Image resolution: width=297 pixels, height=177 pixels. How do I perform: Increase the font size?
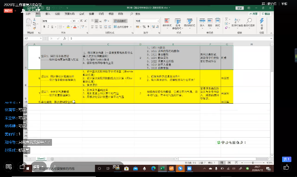[x=81, y=21]
